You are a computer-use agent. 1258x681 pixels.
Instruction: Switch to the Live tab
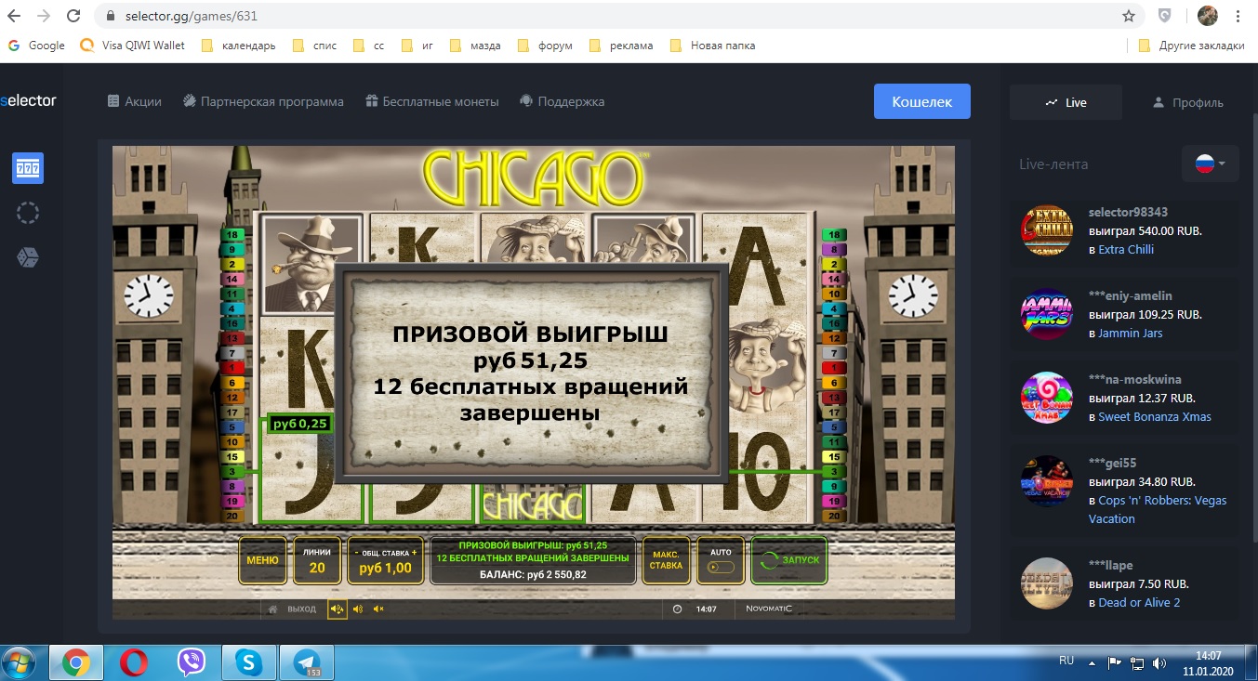[1066, 103]
